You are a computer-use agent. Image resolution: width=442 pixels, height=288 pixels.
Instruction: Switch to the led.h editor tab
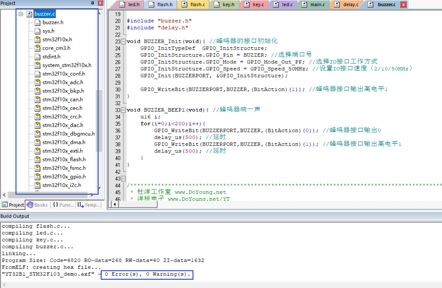(x=130, y=4)
